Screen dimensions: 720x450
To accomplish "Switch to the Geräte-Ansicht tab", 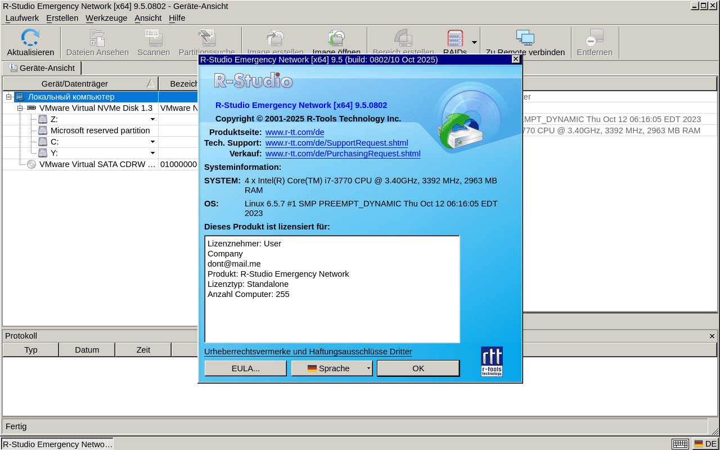I will (x=42, y=68).
